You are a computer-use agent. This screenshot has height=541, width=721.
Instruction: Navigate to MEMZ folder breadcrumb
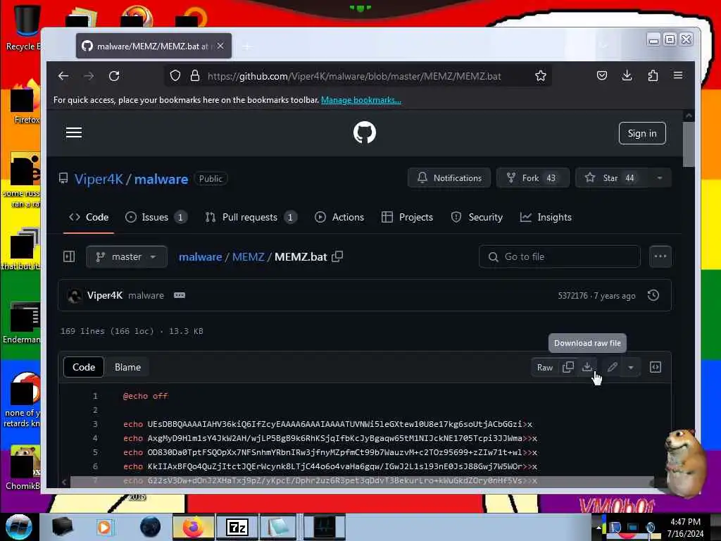[x=249, y=256]
